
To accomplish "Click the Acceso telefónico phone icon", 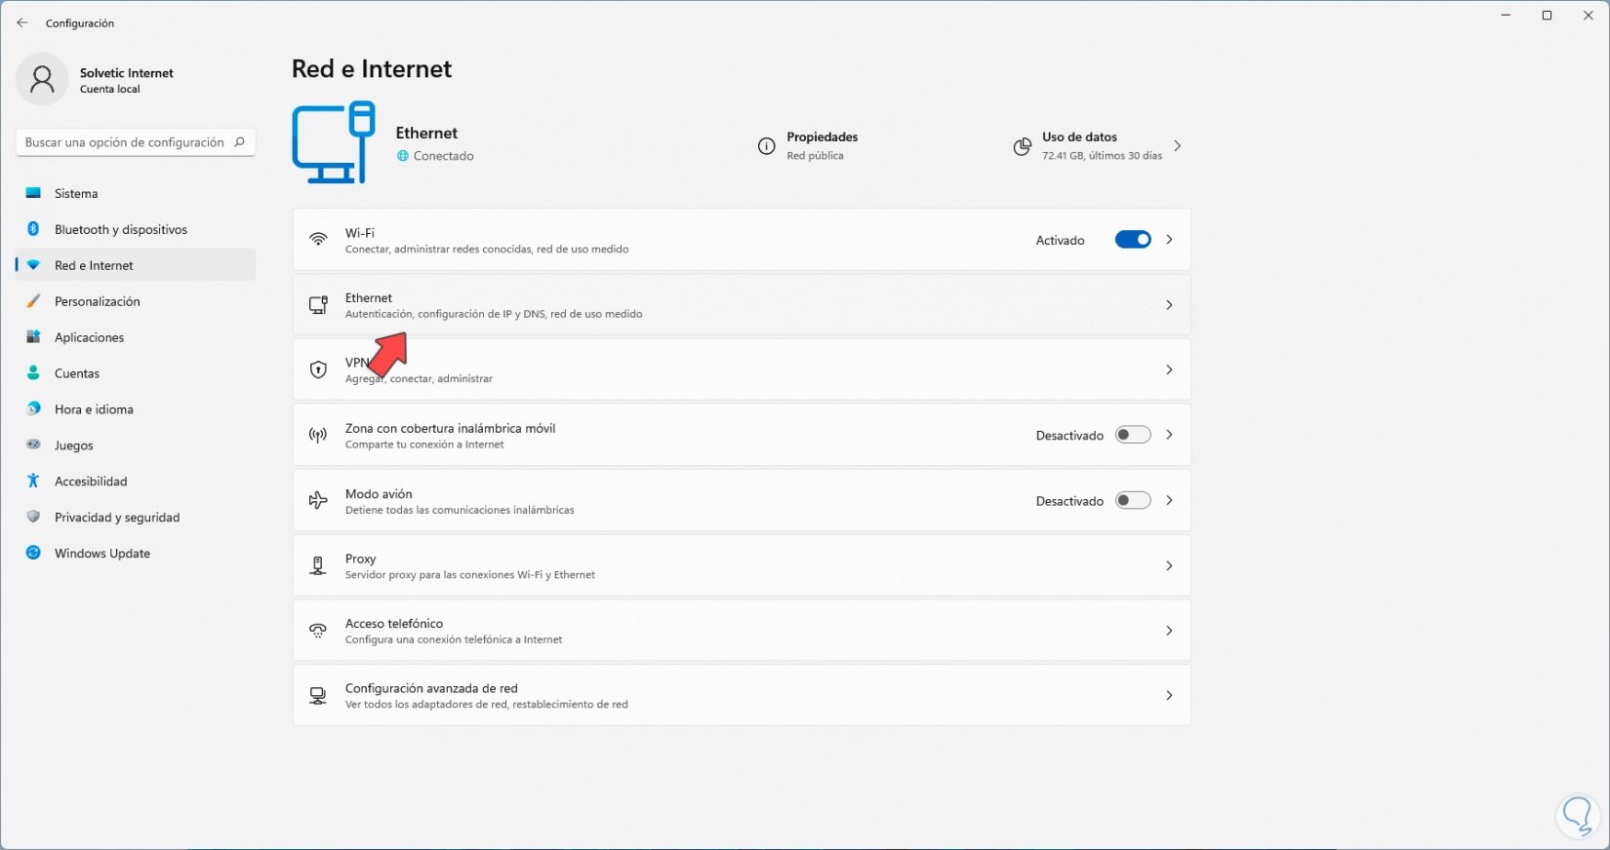I will (318, 631).
